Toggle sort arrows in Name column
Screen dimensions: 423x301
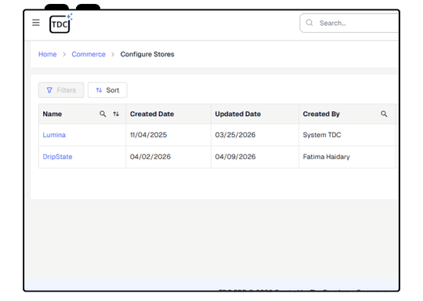pyautogui.click(x=116, y=114)
